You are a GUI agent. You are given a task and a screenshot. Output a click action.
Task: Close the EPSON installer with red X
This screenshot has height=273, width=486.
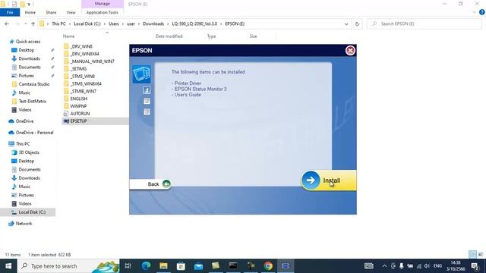350,51
